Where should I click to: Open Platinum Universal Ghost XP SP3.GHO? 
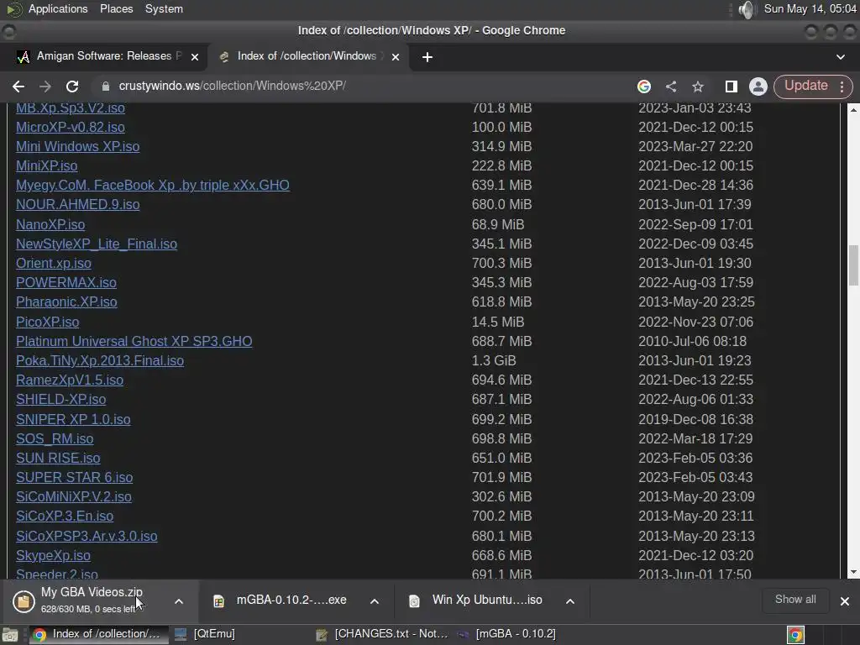pyautogui.click(x=134, y=341)
